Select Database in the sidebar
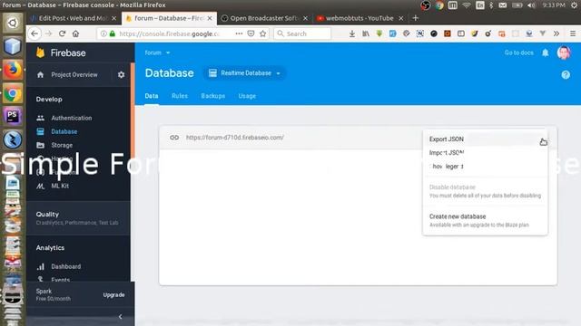The height and width of the screenshot is (326, 581). (x=64, y=131)
